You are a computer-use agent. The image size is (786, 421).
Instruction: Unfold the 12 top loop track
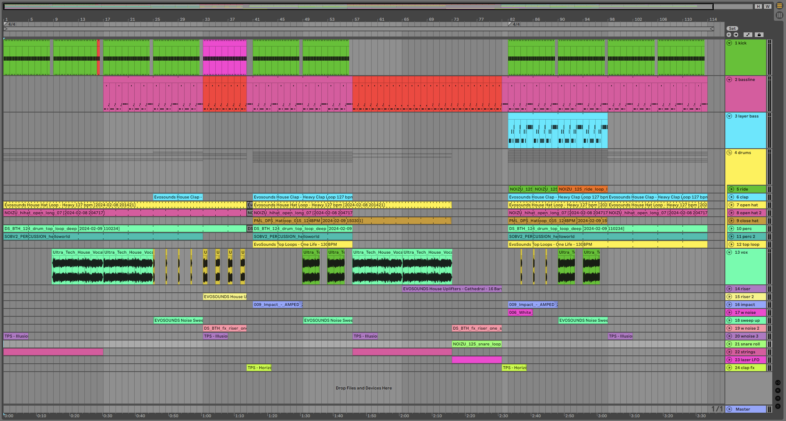732,245
